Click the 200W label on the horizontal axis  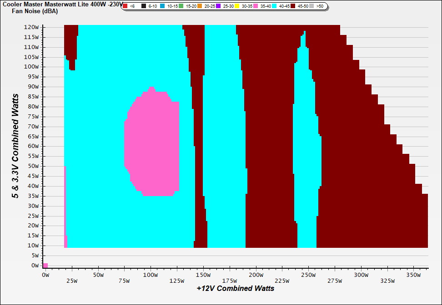[x=256, y=275]
